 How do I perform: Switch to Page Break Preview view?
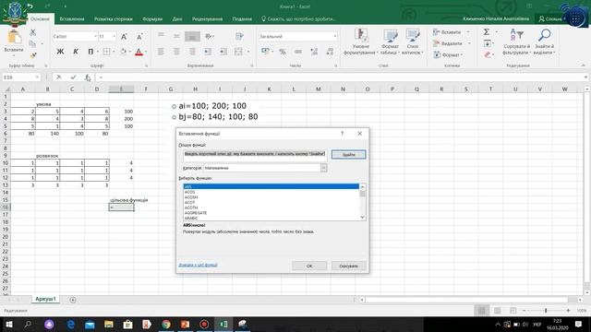coord(513,311)
